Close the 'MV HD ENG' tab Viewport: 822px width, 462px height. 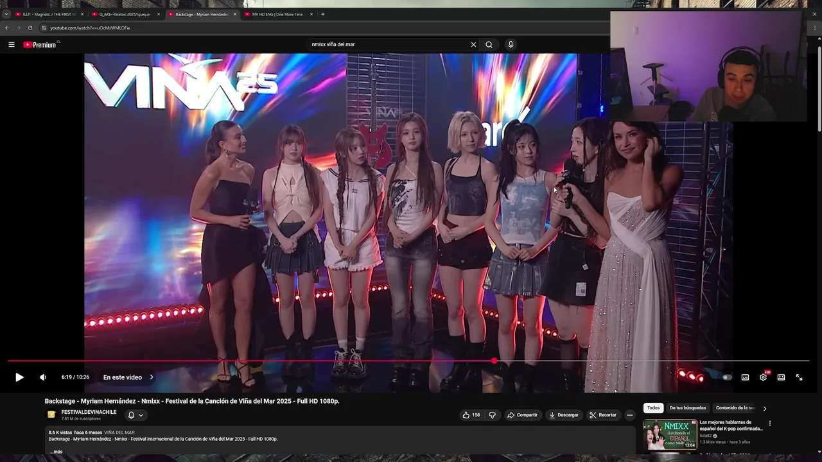click(311, 14)
